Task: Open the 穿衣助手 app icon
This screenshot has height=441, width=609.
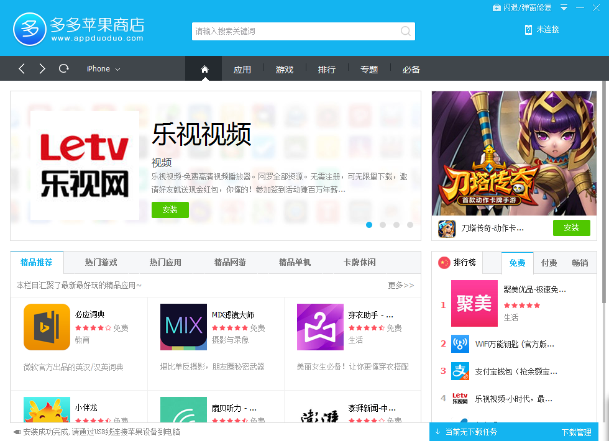Action: coord(320,327)
